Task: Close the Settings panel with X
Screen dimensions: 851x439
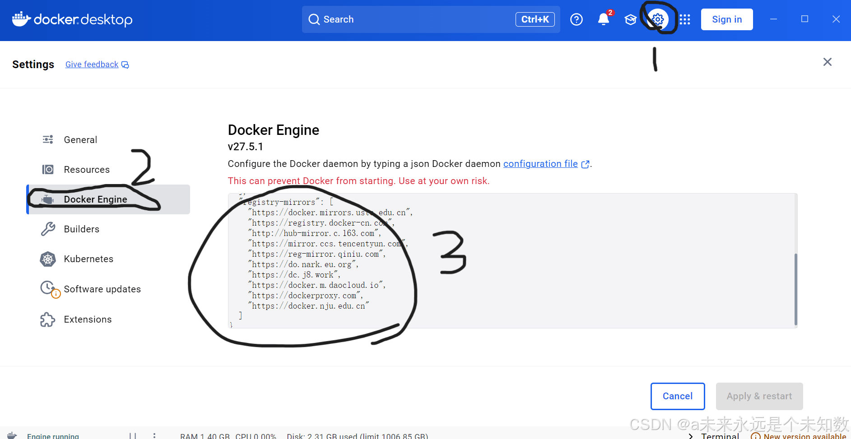Action: [x=827, y=62]
